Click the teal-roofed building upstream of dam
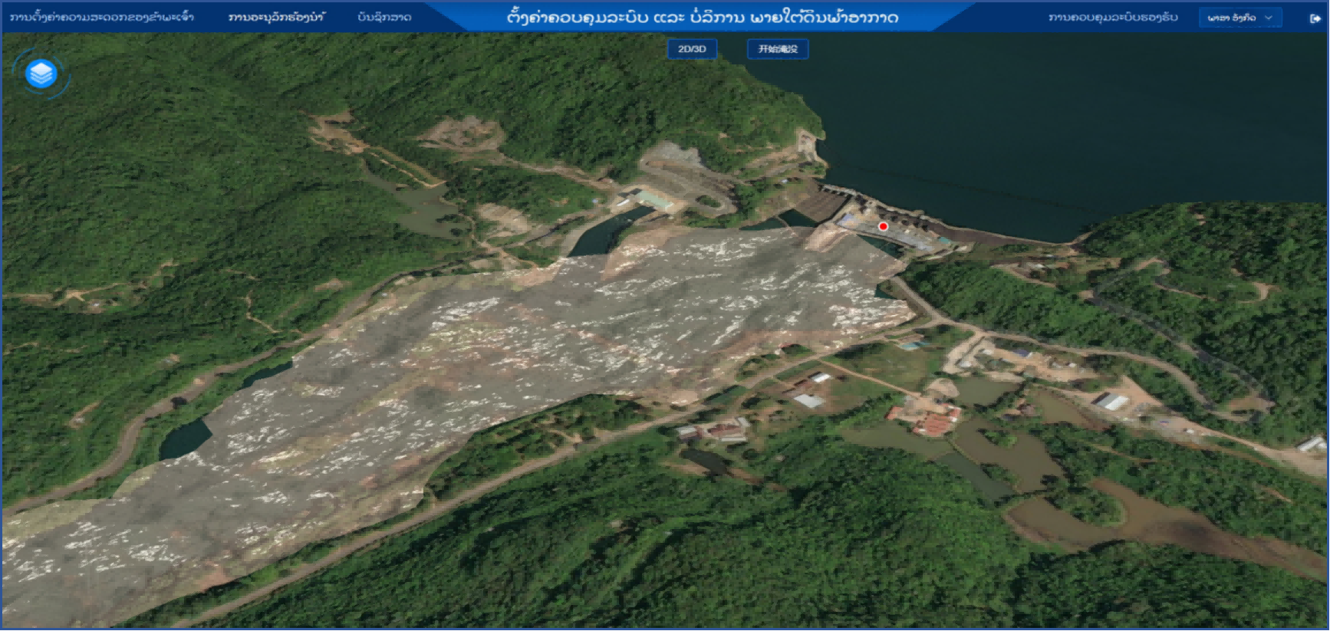Screen dimensions: 1330x631 click(653, 201)
